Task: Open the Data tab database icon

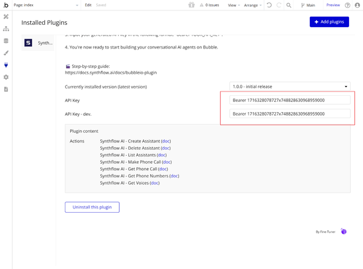Action: tap(6, 41)
